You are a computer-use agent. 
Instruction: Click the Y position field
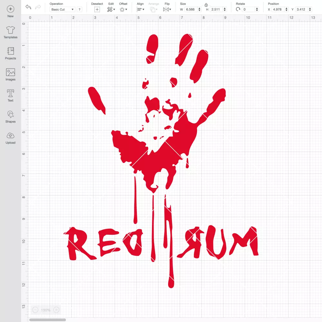pyautogui.click(x=302, y=9)
